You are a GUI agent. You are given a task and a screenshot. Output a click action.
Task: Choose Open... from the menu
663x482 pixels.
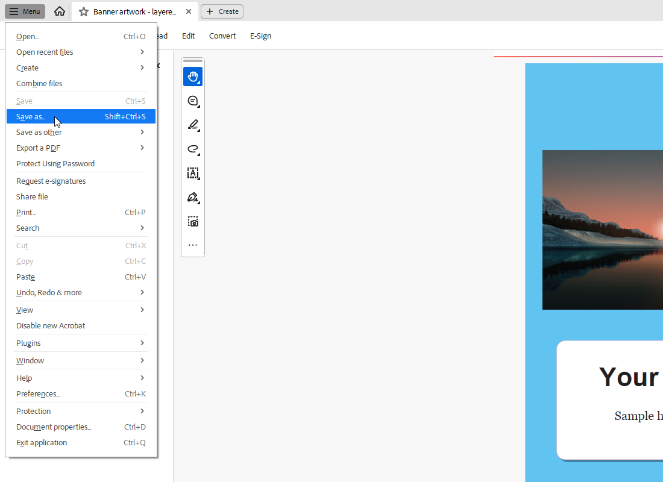[81, 36]
